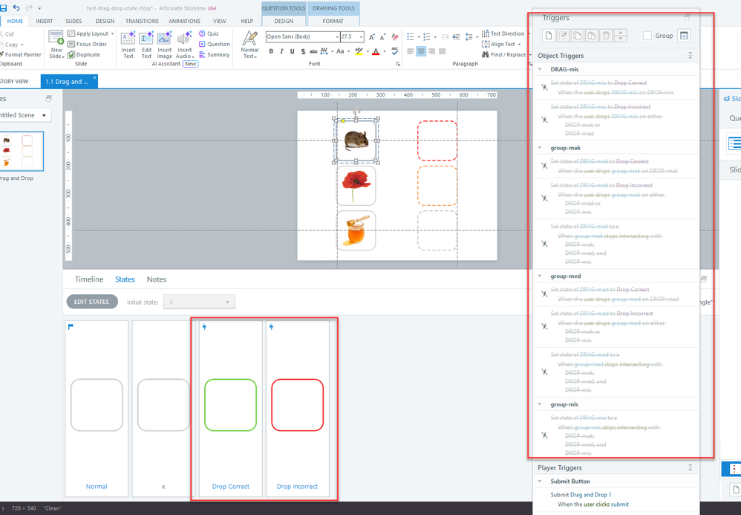Click the Format Painter tool
This screenshot has height=515, width=741.
tap(23, 54)
